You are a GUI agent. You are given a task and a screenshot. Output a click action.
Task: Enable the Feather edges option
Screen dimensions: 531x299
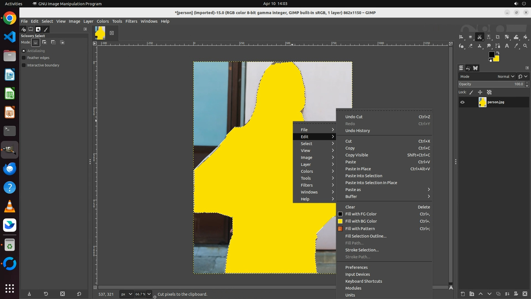[x=24, y=58]
